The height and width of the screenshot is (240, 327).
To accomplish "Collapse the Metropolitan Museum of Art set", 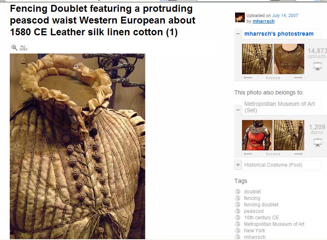I will coord(238,109).
